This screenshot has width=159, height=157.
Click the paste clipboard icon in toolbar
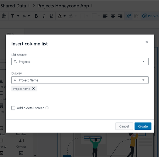point(4,16)
